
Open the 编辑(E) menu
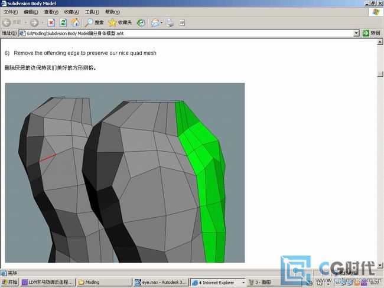pyautogui.click(x=31, y=12)
